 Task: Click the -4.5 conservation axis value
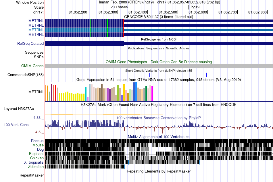pyautogui.click(x=37, y=132)
